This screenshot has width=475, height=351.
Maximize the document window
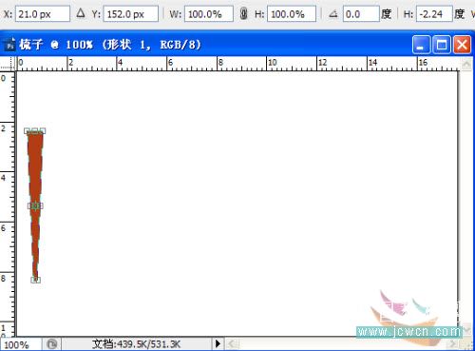pyautogui.click(x=442, y=45)
